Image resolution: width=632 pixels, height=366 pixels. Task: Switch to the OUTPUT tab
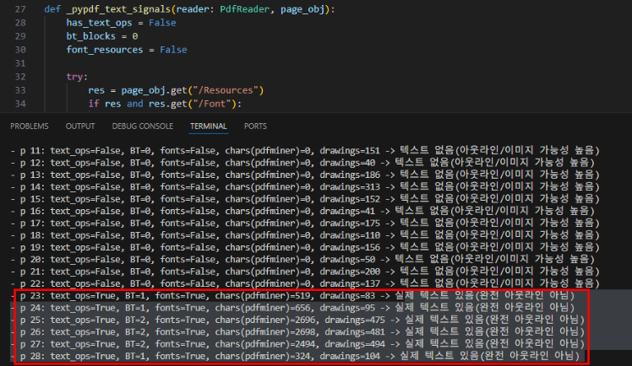[80, 126]
